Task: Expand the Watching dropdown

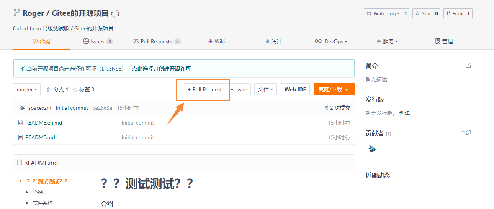Action: [383, 13]
